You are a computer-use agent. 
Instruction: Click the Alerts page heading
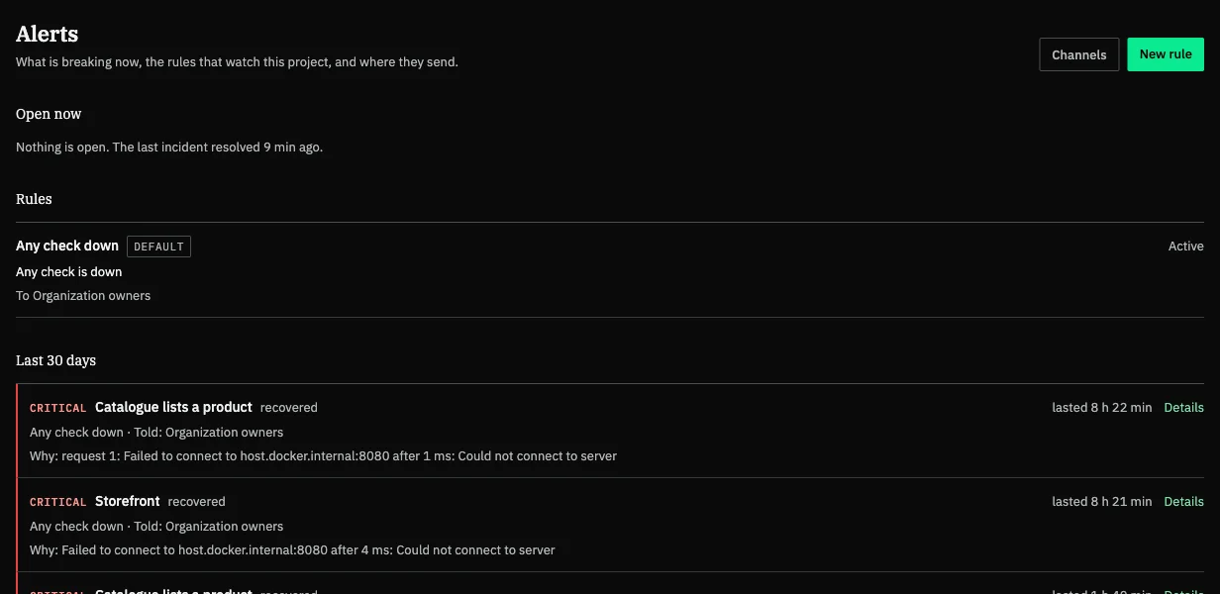click(x=47, y=34)
